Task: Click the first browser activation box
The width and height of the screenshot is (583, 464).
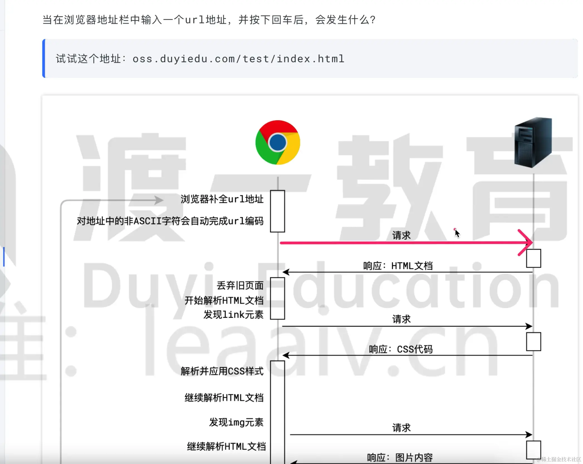Action: tap(277, 211)
